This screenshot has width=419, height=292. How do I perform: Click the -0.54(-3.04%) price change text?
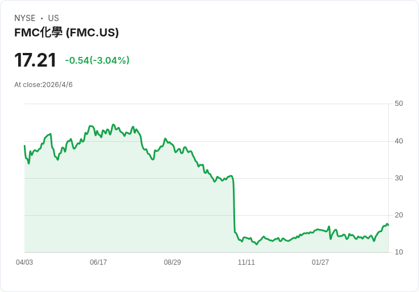pyautogui.click(x=97, y=60)
